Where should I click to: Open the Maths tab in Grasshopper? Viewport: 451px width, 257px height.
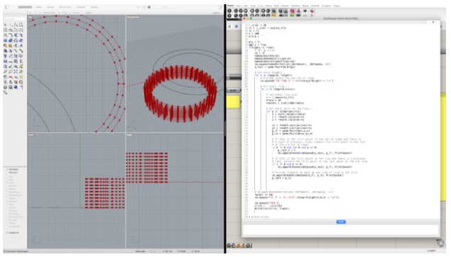coord(239,6)
